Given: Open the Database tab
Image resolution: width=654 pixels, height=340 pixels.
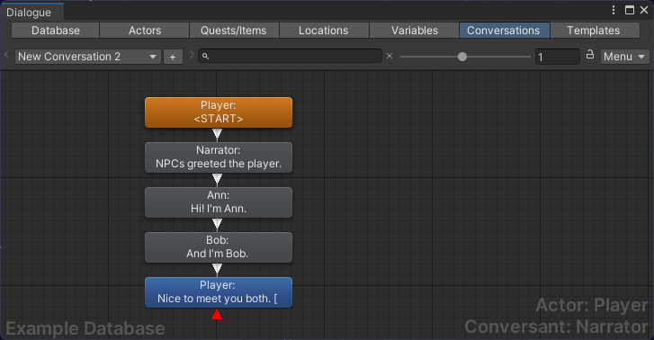Looking at the screenshot, I should [56, 31].
